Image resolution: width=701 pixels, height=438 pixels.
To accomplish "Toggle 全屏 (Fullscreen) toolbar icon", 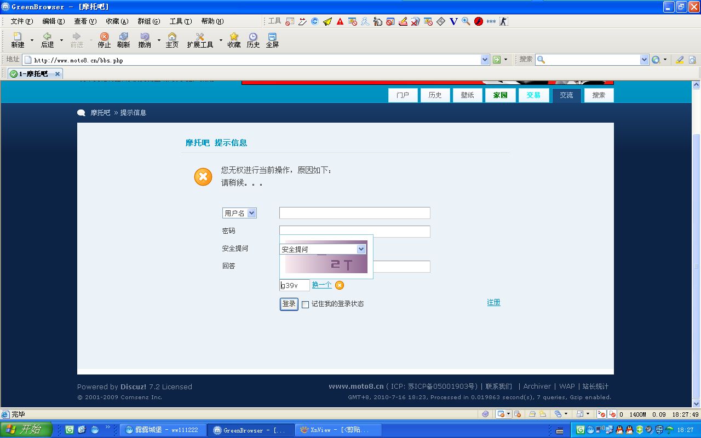I will tap(272, 40).
